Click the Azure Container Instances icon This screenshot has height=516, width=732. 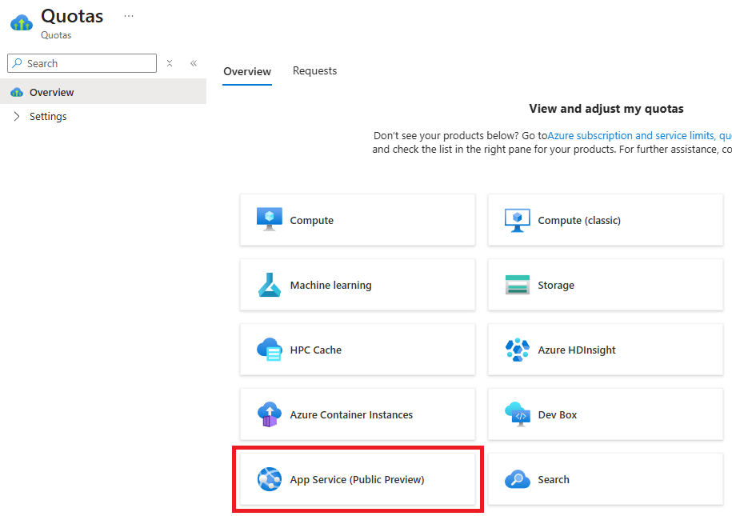coord(270,414)
